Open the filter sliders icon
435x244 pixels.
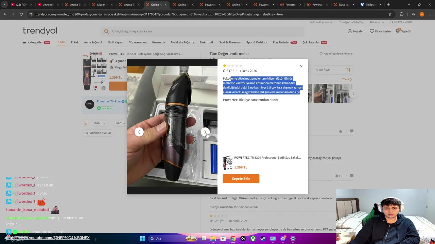tap(85, 123)
